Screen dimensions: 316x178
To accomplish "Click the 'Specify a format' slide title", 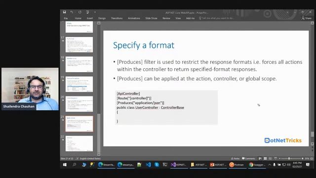I will (144, 45).
